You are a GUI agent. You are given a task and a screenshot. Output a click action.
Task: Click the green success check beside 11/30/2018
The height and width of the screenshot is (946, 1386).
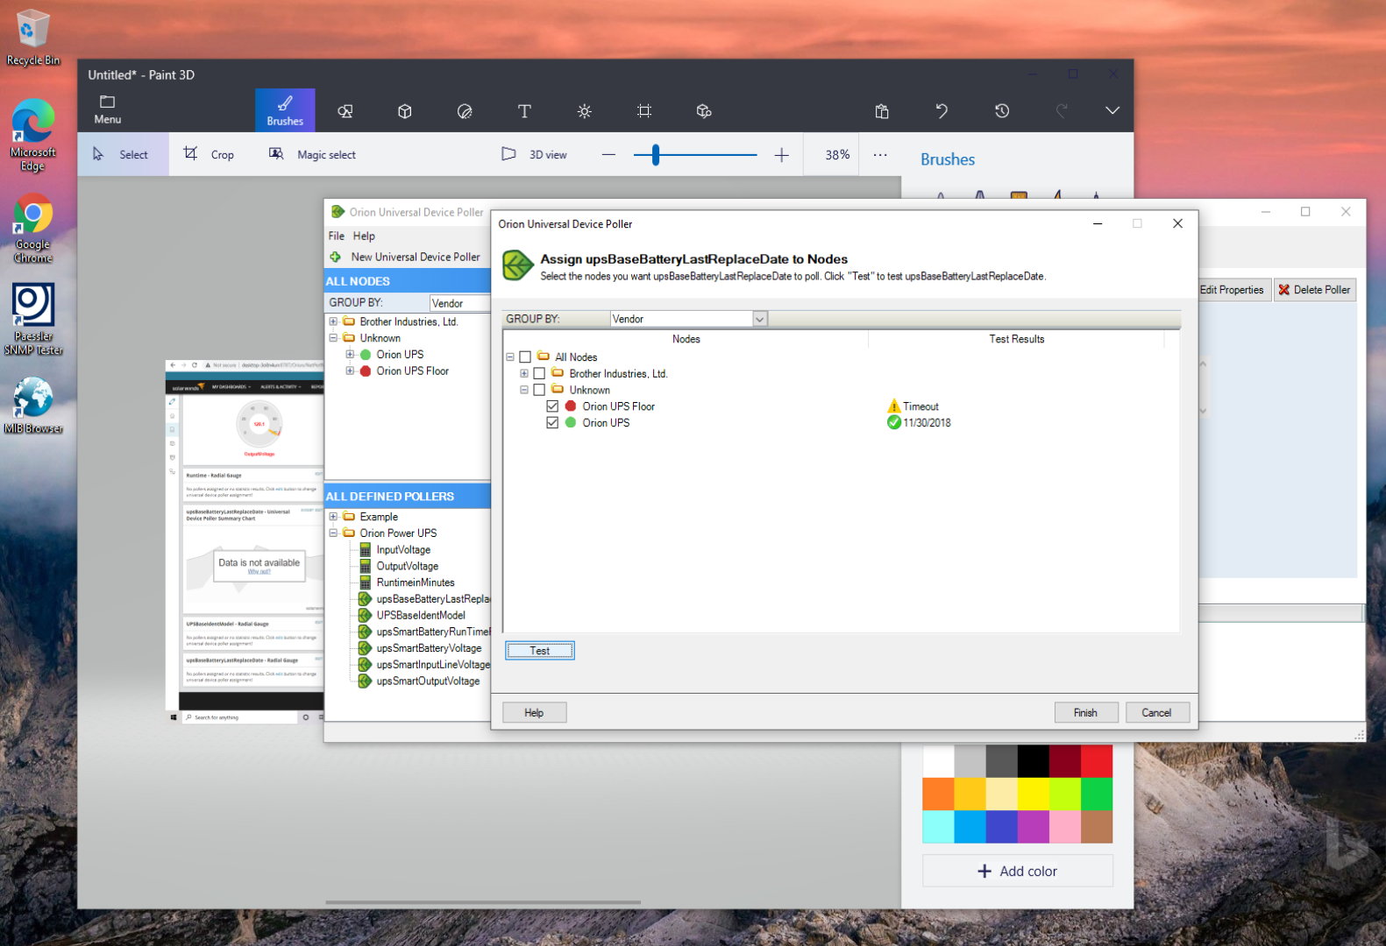click(894, 423)
